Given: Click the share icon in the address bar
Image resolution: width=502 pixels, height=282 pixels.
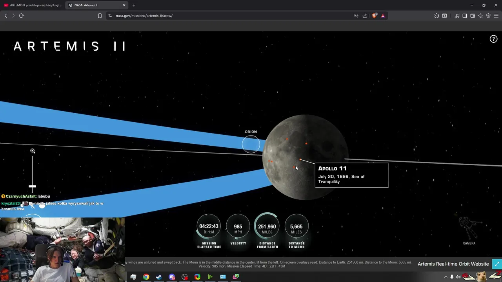Looking at the screenshot, I should pos(365,16).
